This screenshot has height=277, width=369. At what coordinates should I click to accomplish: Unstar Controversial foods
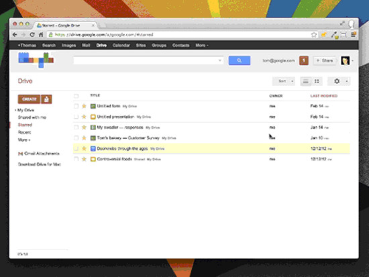pos(84,159)
